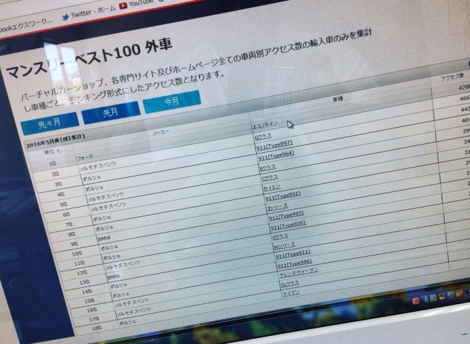The image size is (470, 344).
Task: Change the IME conversion mode marked 般
Action: click(434, 298)
